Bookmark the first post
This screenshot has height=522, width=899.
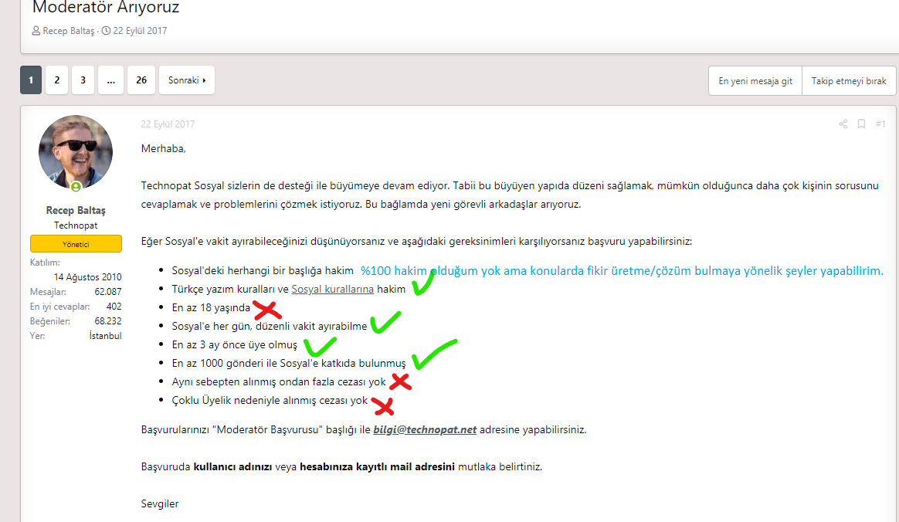(x=861, y=124)
